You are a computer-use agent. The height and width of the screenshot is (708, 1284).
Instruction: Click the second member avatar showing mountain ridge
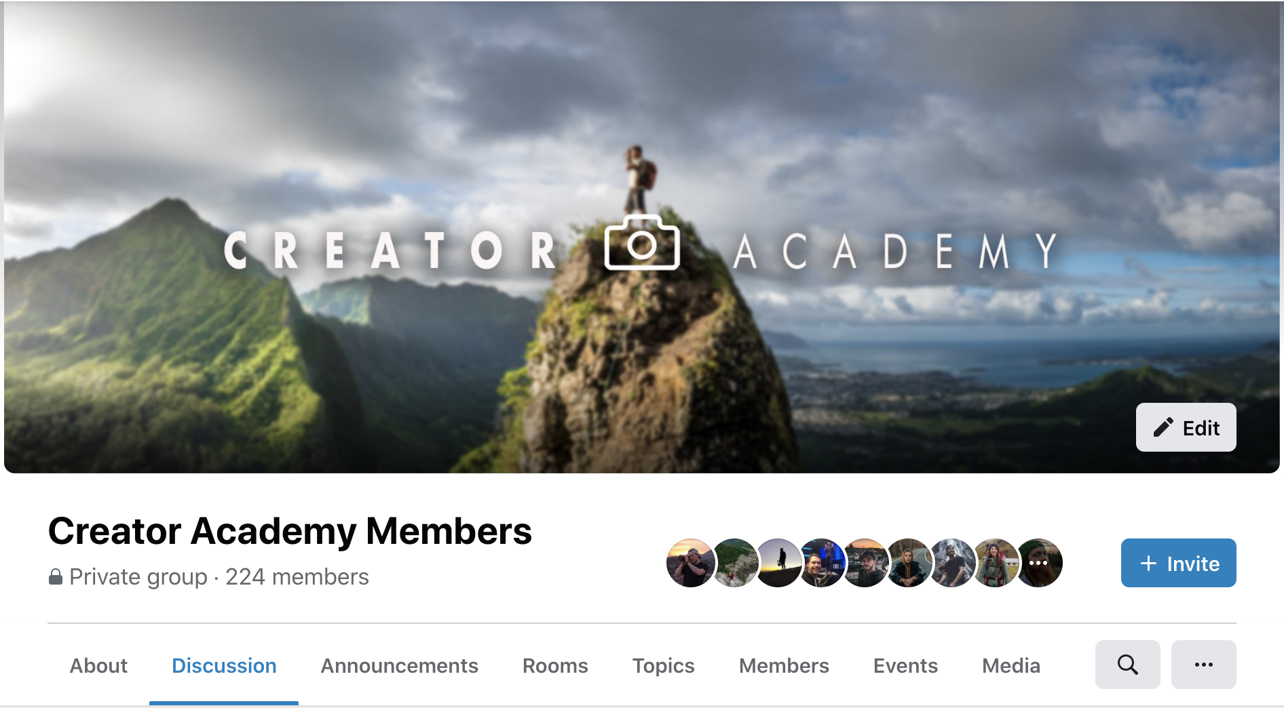pyautogui.click(x=734, y=563)
